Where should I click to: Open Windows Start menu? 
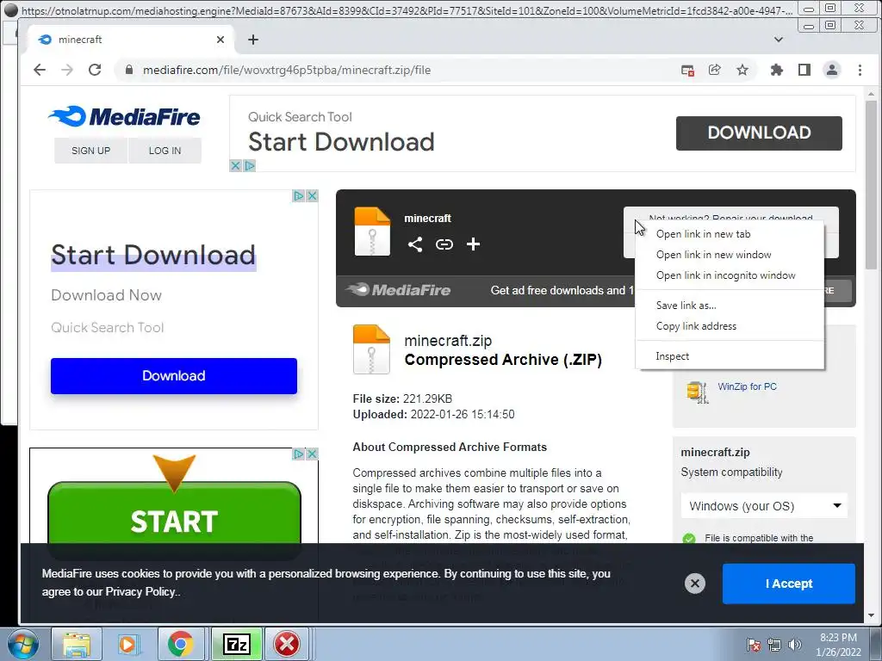click(22, 644)
